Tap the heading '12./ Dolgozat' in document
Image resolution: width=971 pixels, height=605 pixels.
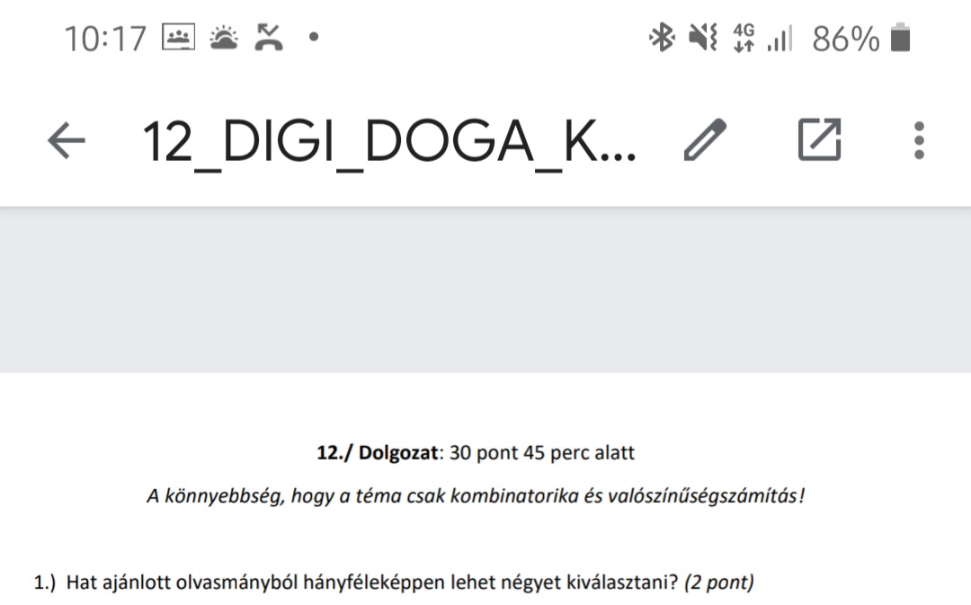[377, 453]
